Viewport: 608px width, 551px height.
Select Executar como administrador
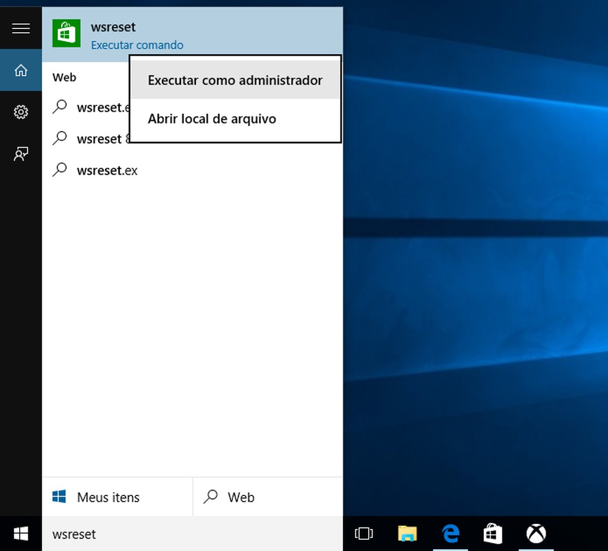tap(235, 80)
